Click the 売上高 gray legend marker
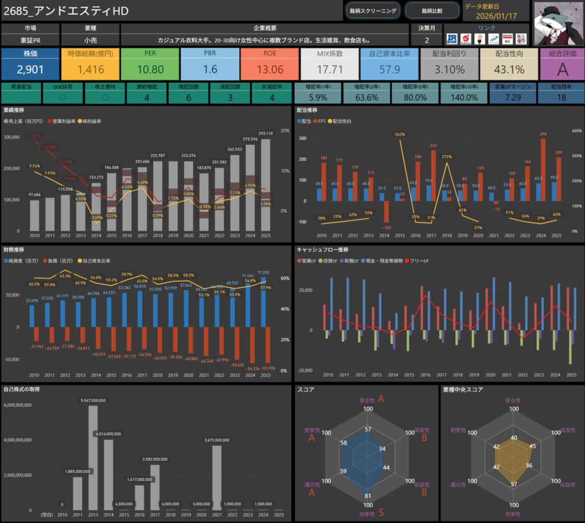 pyautogui.click(x=6, y=121)
